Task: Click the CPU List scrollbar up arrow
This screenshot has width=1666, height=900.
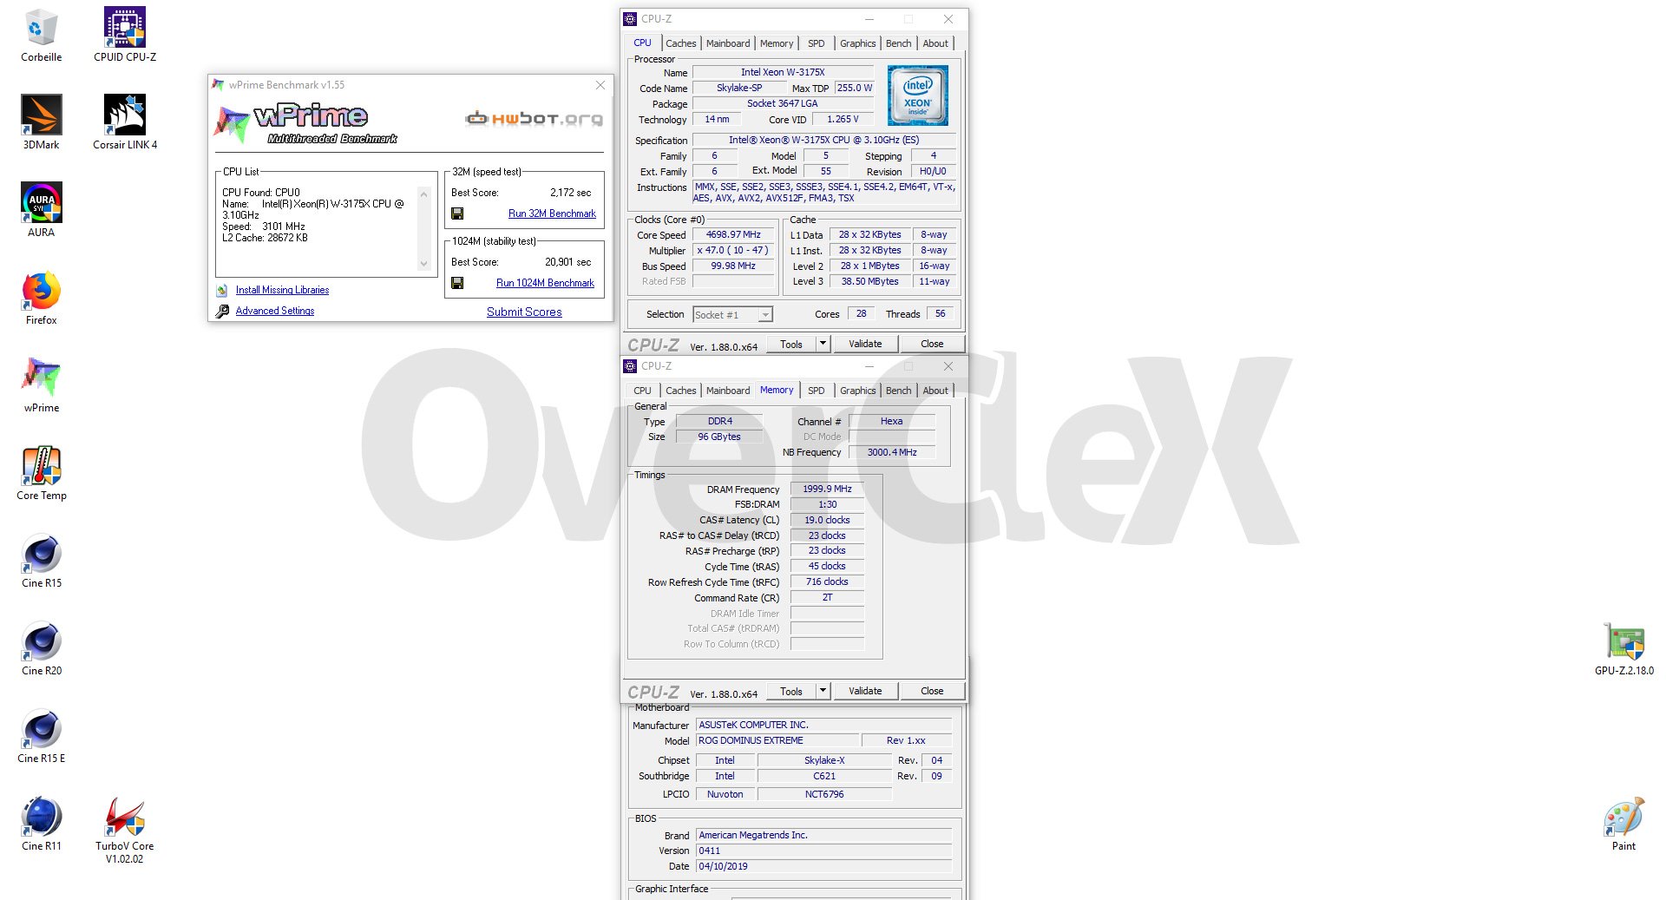Action: point(423,194)
